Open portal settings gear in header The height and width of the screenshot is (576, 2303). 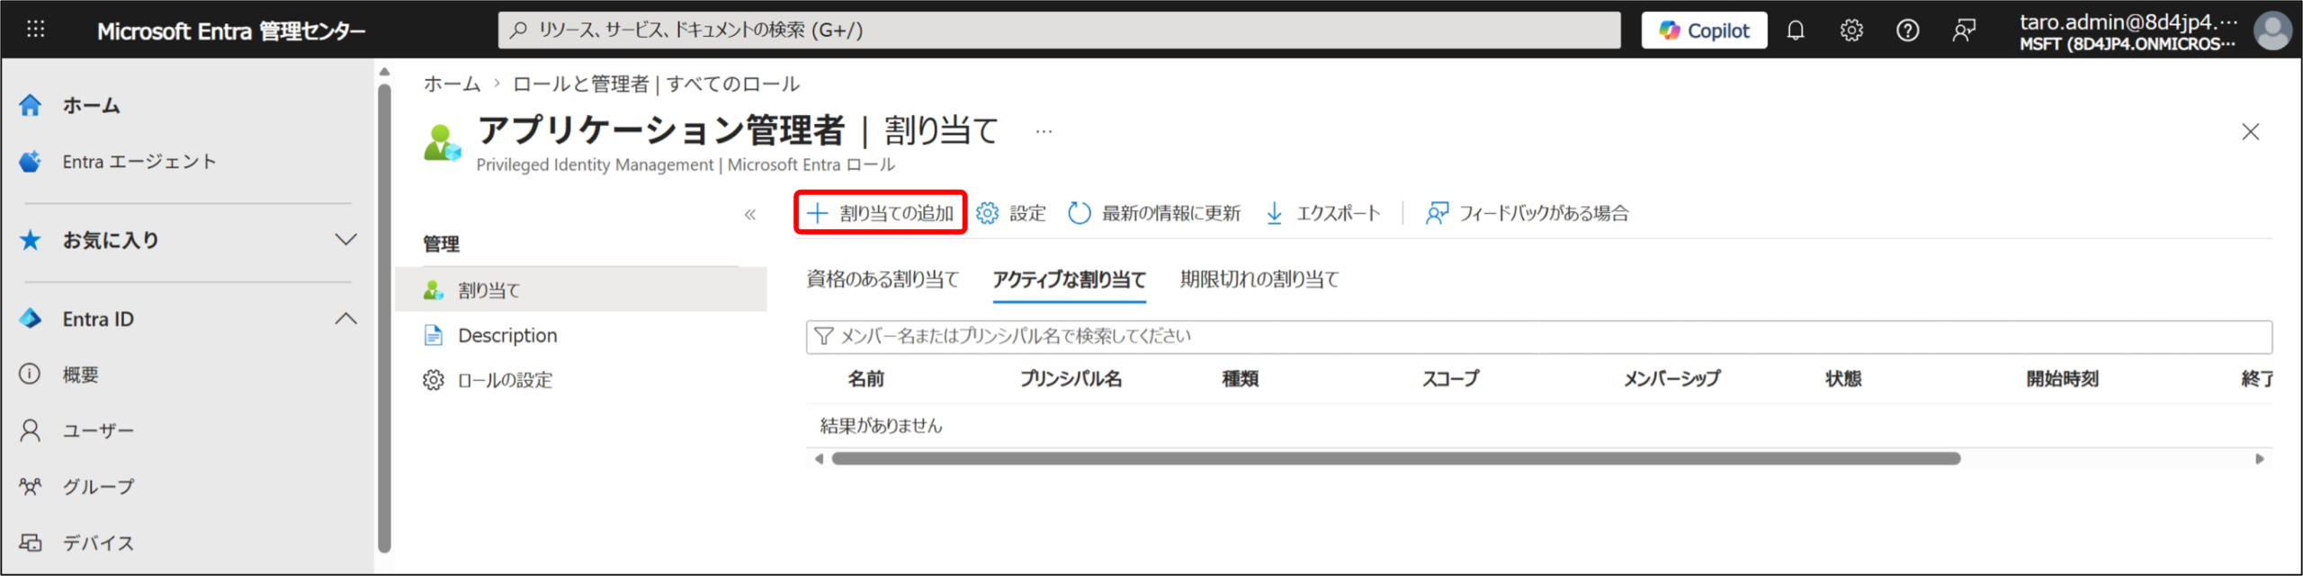coord(1850,31)
